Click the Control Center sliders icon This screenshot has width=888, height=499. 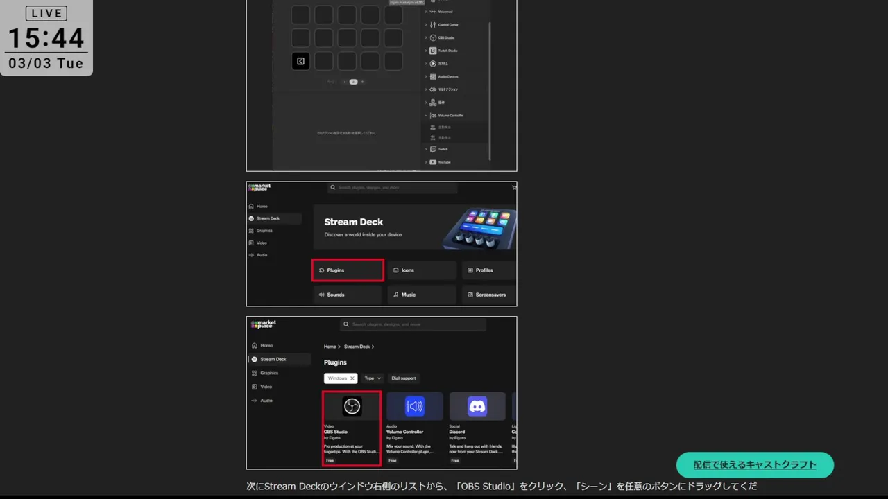point(433,25)
